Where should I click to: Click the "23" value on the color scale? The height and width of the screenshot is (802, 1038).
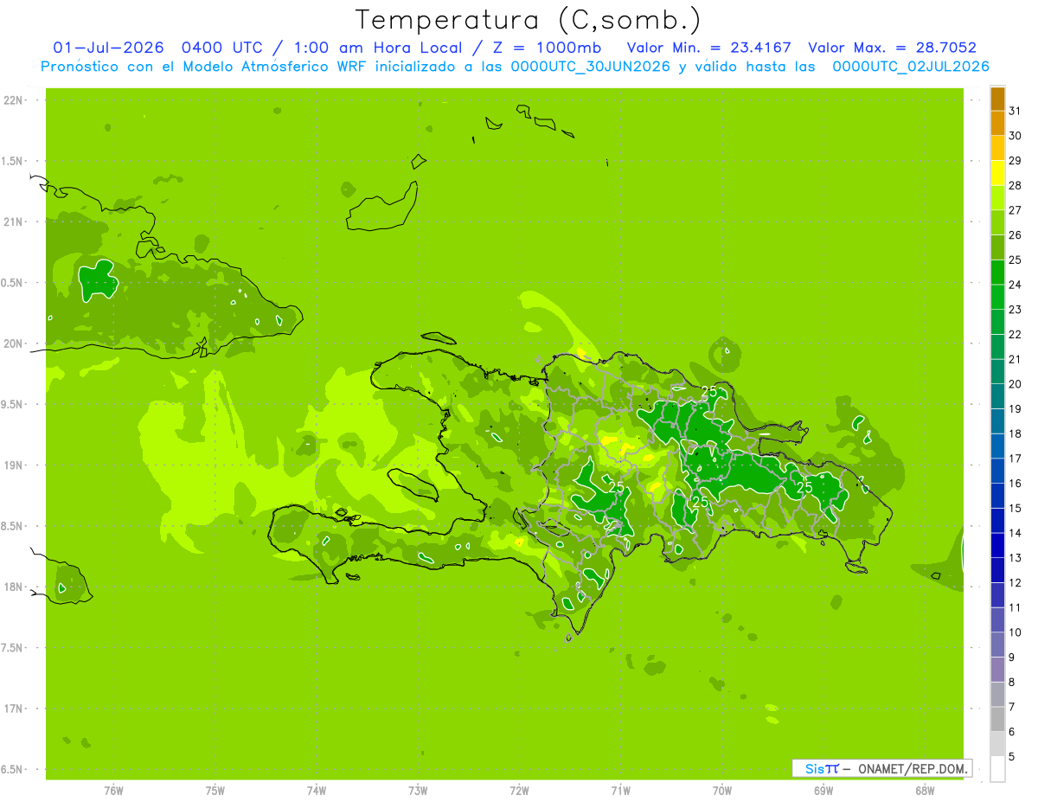[1016, 310]
